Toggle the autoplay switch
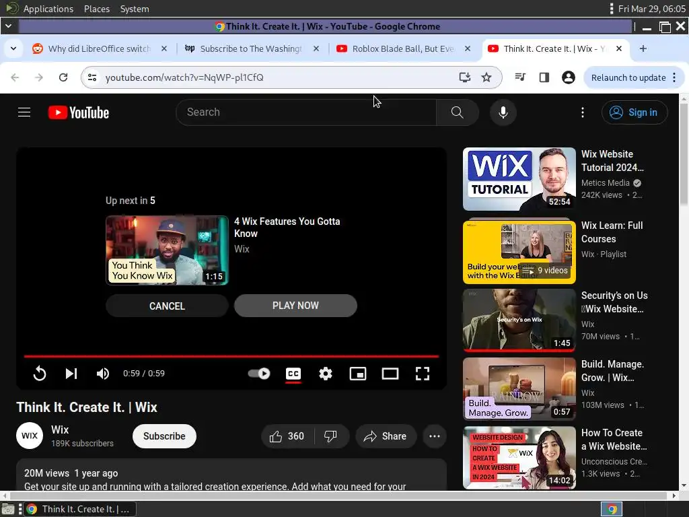Screen dimensions: 689x517 (259, 373)
